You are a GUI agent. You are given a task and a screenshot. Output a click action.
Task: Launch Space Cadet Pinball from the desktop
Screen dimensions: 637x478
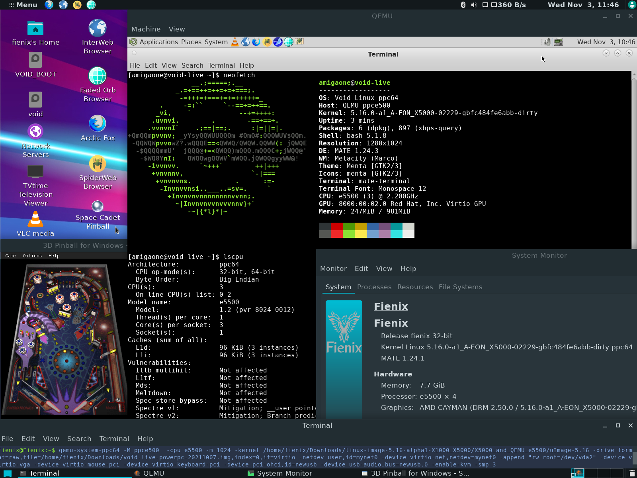pyautogui.click(x=98, y=207)
